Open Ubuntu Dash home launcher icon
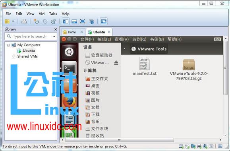230x151 pixels. pos(69,52)
